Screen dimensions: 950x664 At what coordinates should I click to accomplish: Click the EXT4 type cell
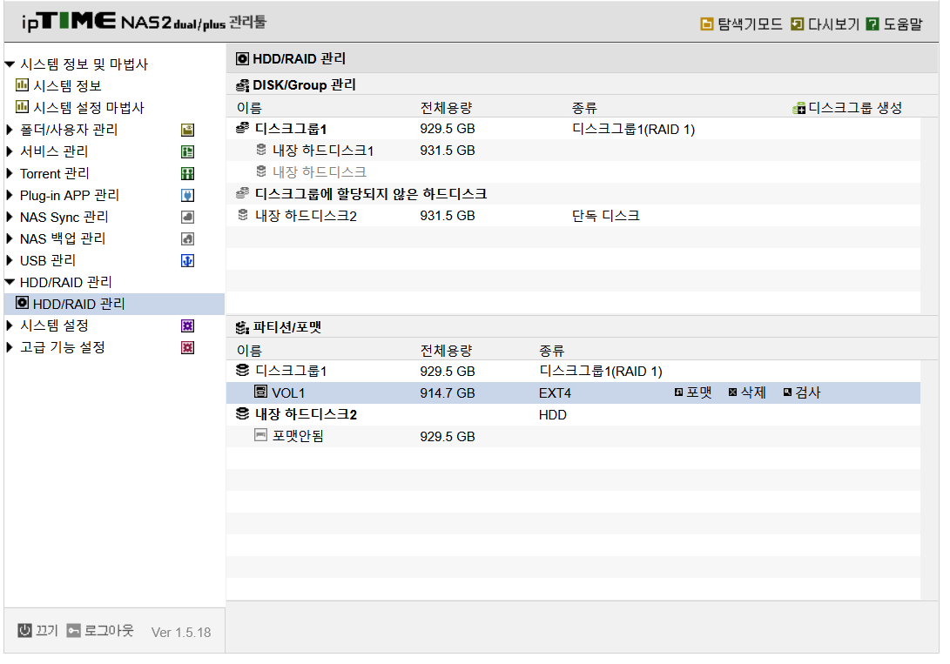(x=555, y=392)
